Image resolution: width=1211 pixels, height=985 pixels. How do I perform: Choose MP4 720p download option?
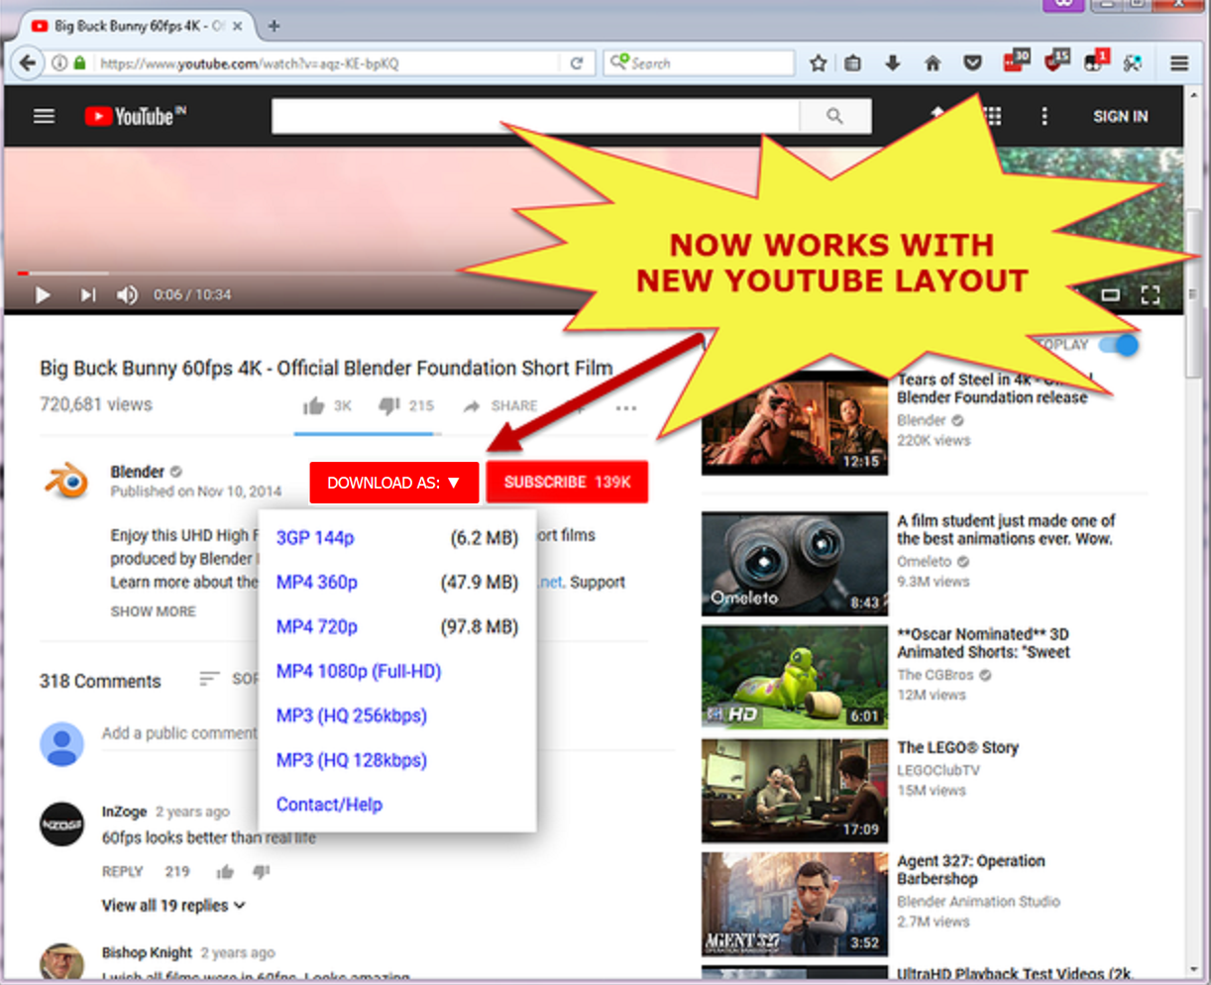(396, 627)
